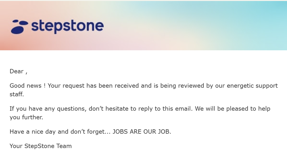Image resolution: width=287 pixels, height=154 pixels.
Task: Click the word "staff."
Action: (17, 94)
